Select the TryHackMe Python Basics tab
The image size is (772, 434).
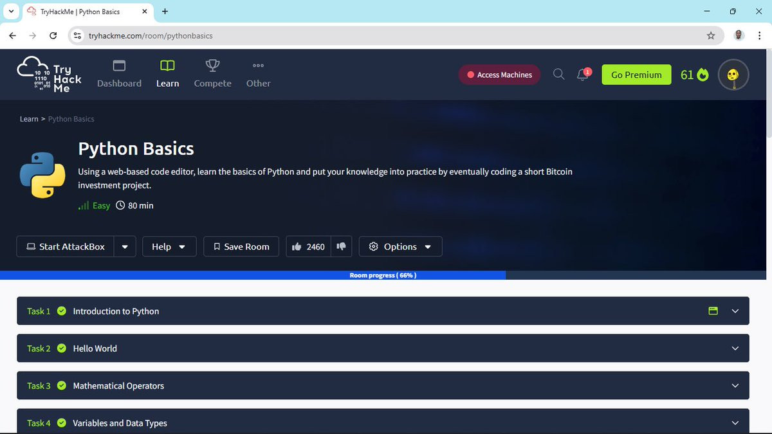pos(87,12)
